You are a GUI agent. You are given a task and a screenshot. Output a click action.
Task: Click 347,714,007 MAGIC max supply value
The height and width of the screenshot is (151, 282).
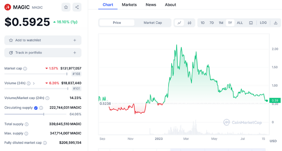tap(66, 133)
